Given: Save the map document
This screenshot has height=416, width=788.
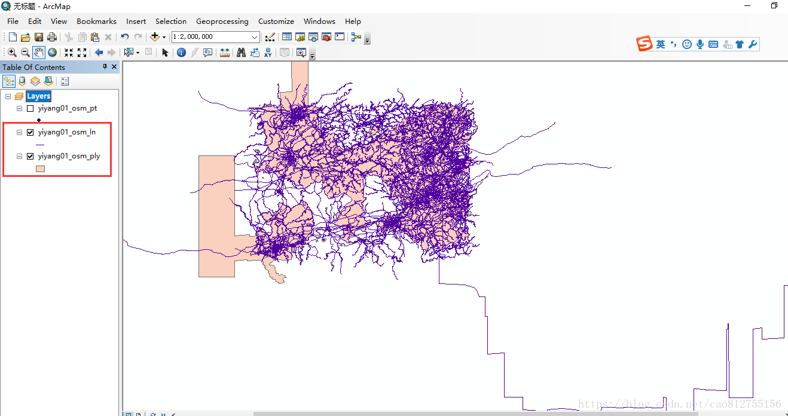Looking at the screenshot, I should coord(38,37).
